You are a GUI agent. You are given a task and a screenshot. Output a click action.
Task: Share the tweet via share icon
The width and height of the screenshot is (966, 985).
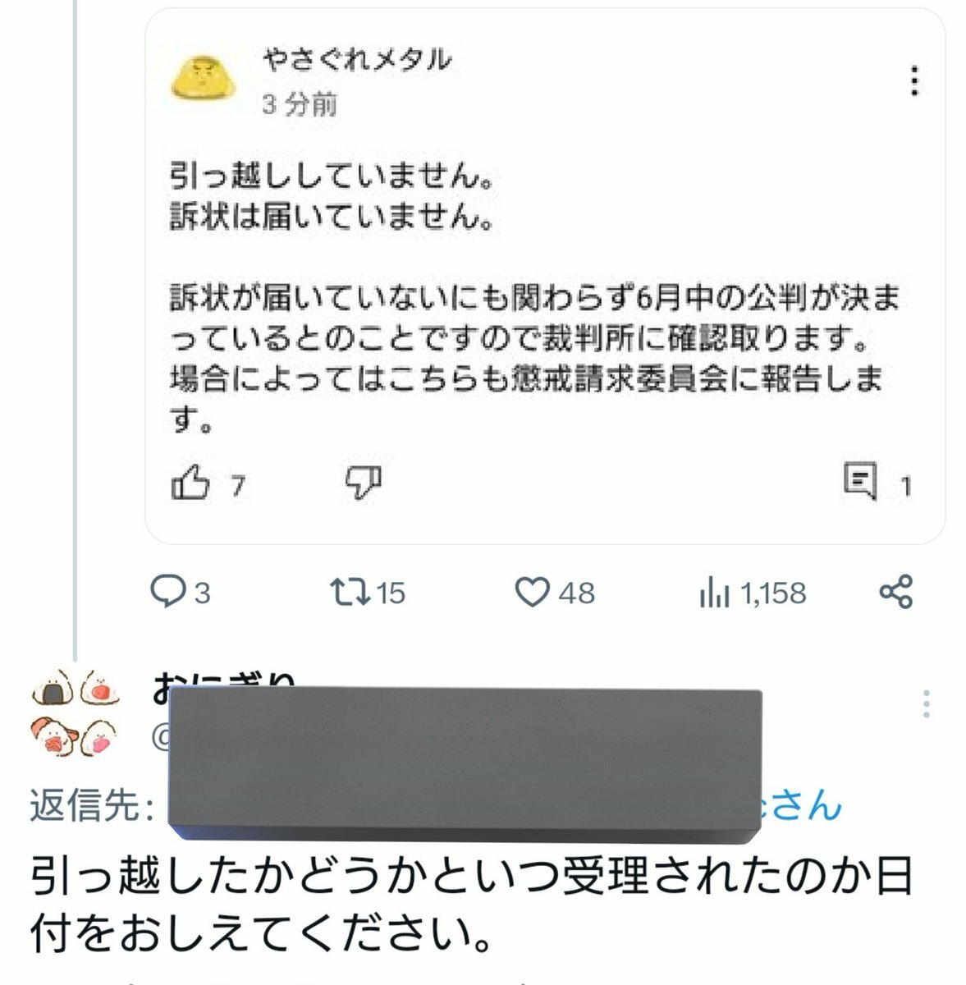895,592
